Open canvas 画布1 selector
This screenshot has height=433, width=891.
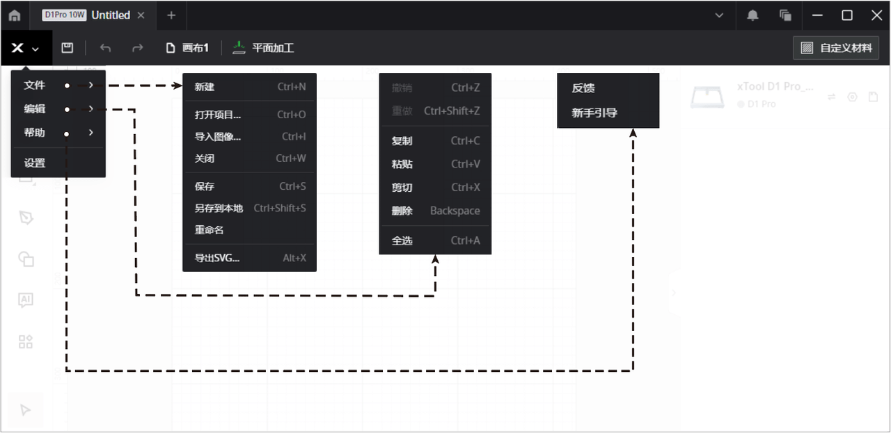187,48
